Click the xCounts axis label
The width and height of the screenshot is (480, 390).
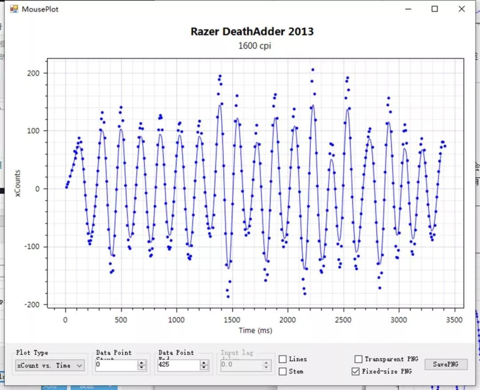[17, 183]
